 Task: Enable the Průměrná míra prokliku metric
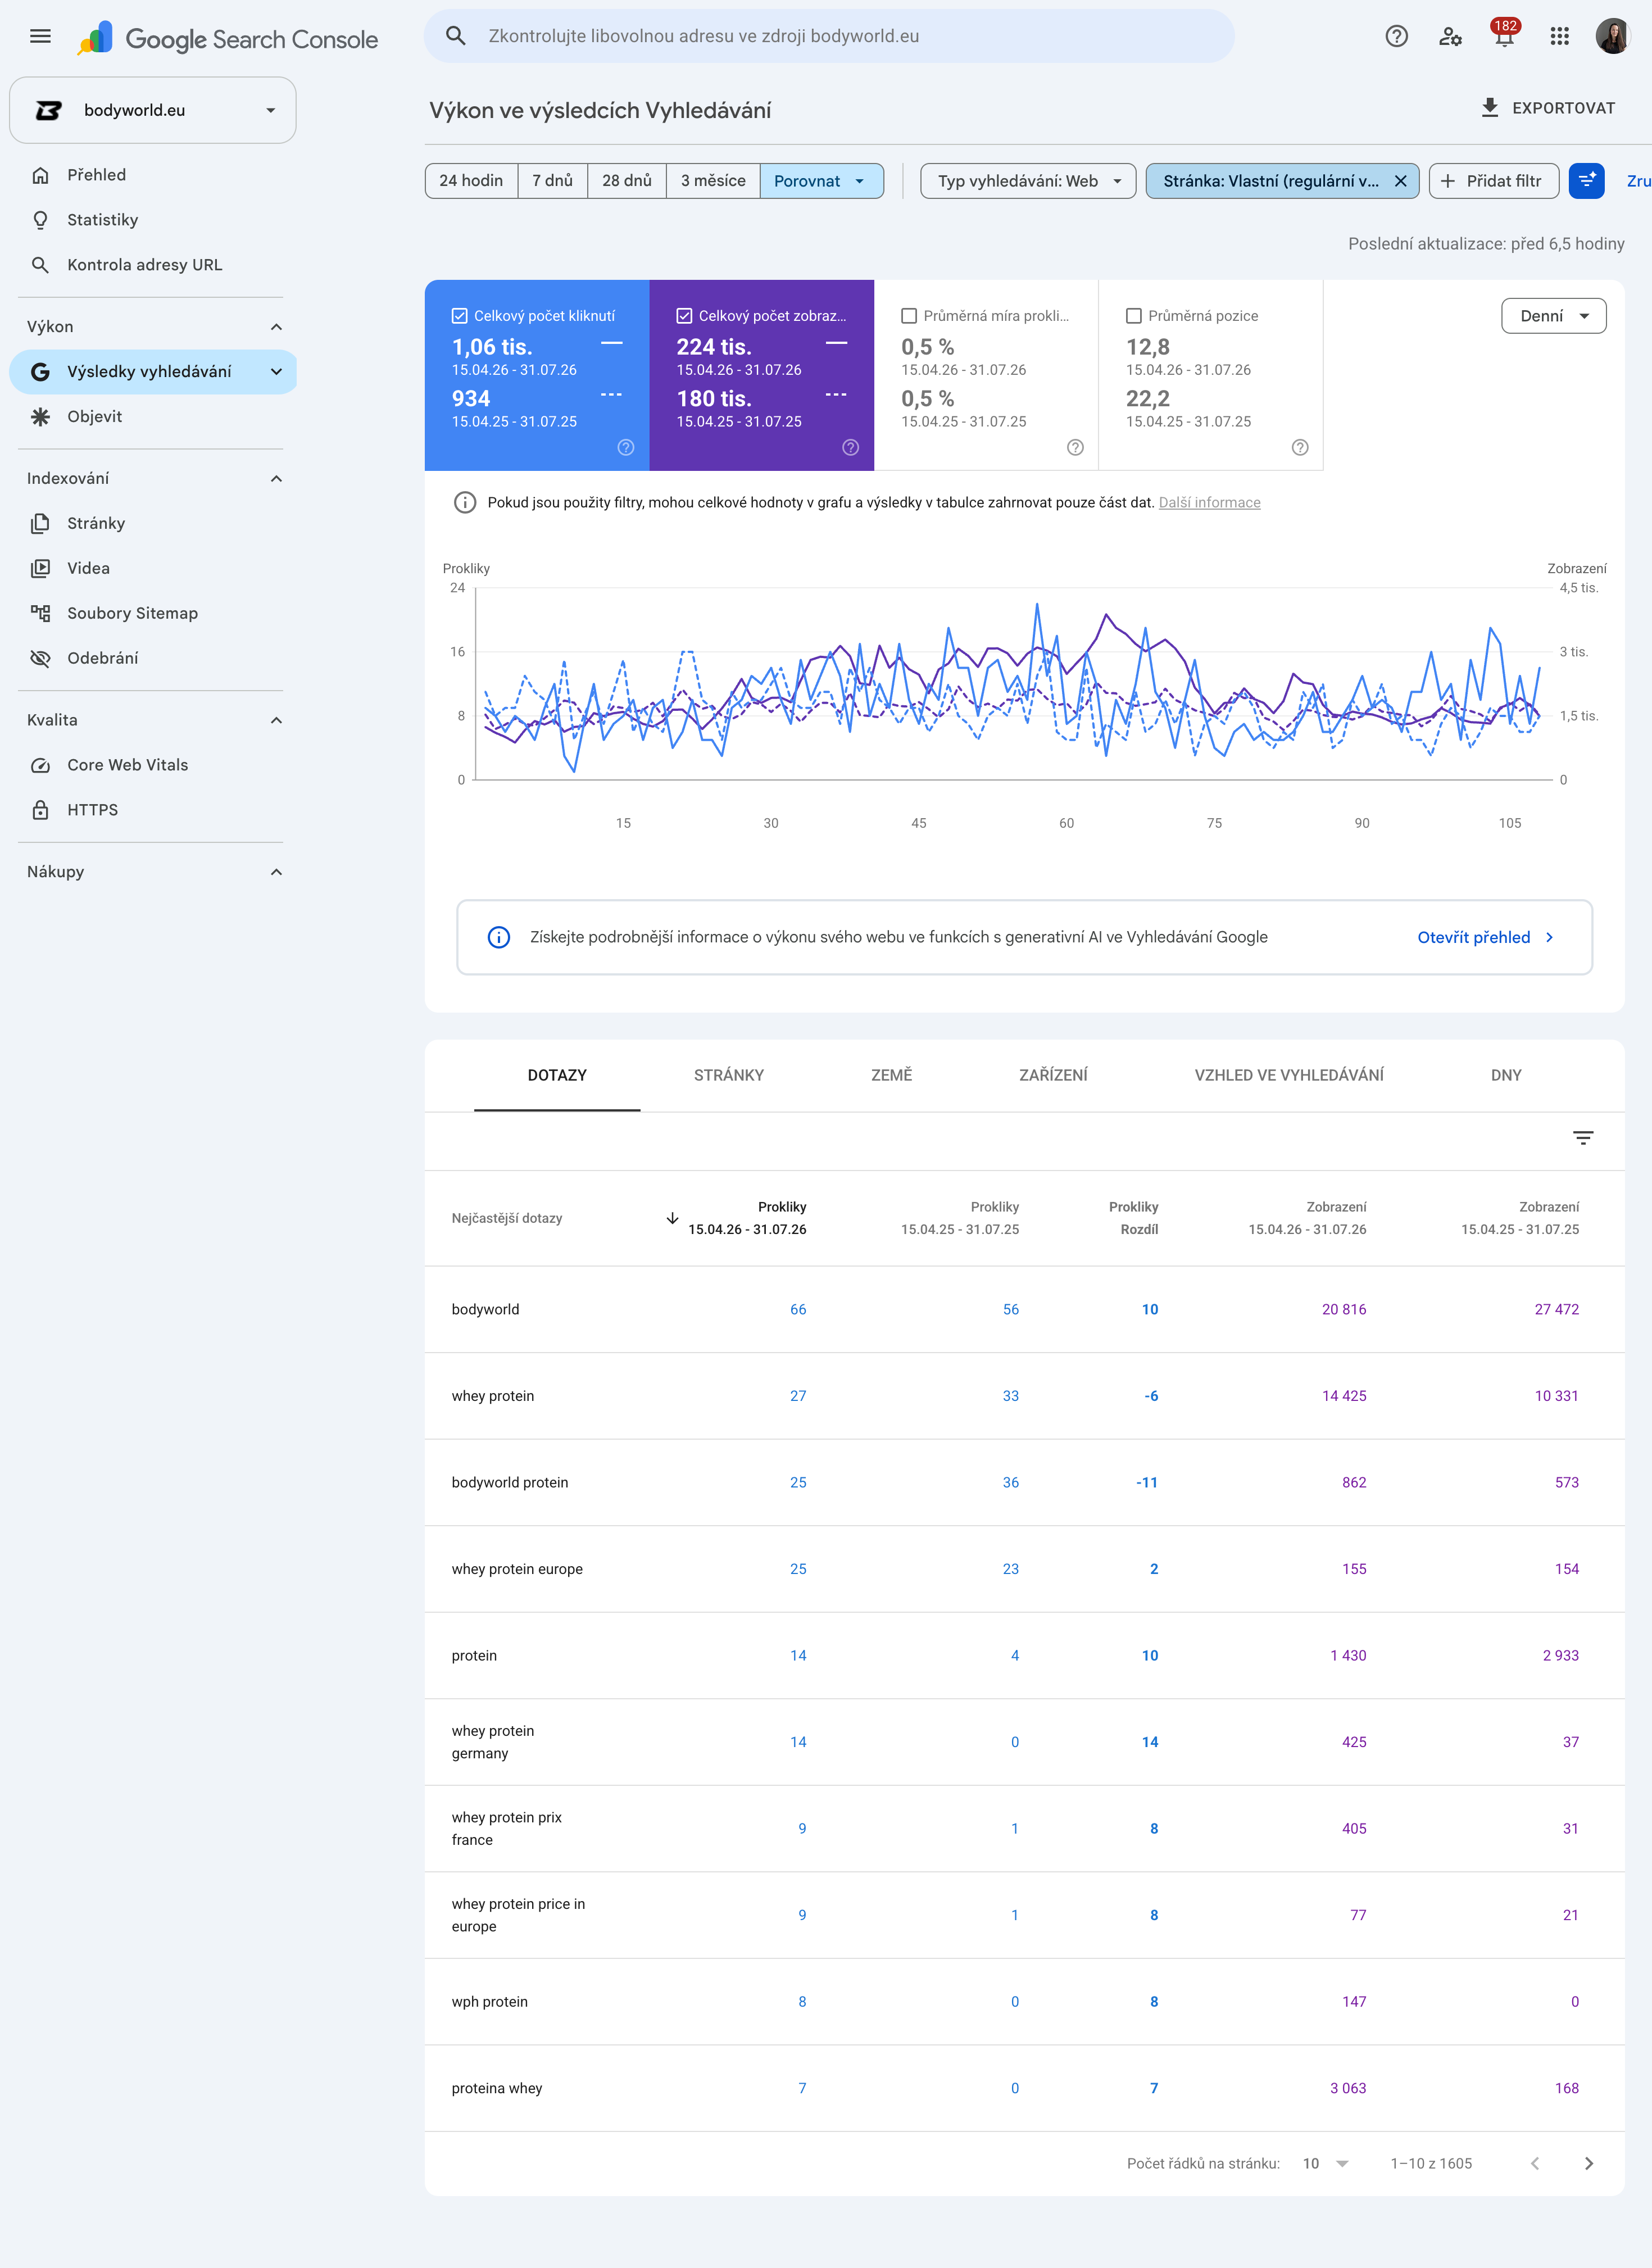click(908, 316)
